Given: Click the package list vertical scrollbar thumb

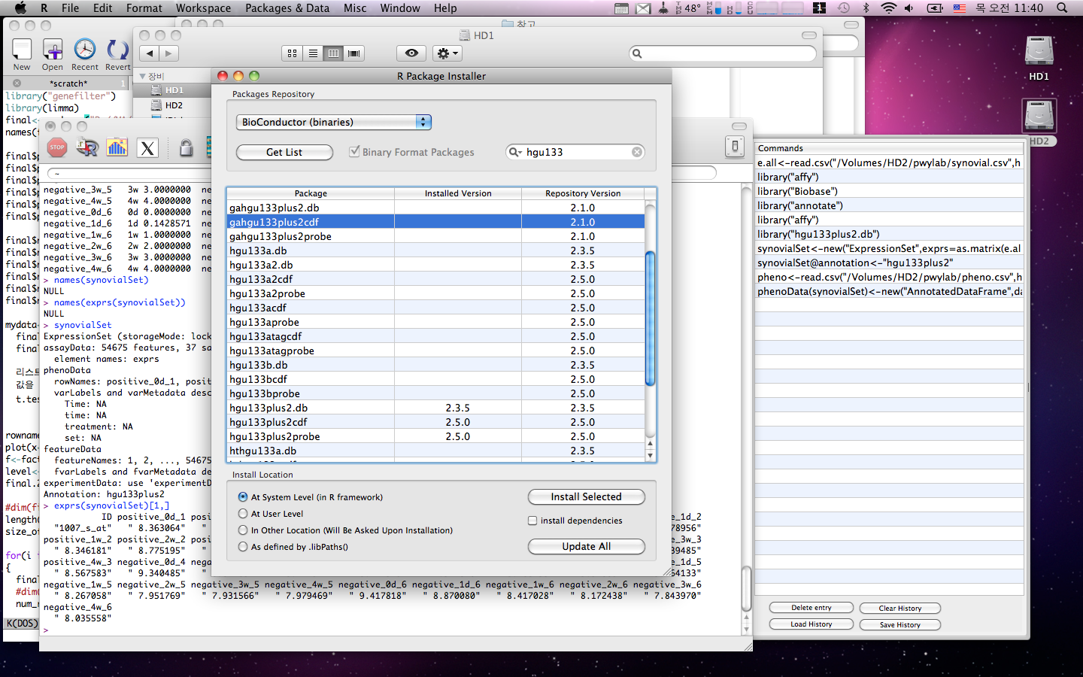Looking at the screenshot, I should [x=651, y=318].
